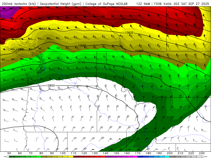Click the 90 tick on the color scale
211x158 pixels.
(52, 153)
